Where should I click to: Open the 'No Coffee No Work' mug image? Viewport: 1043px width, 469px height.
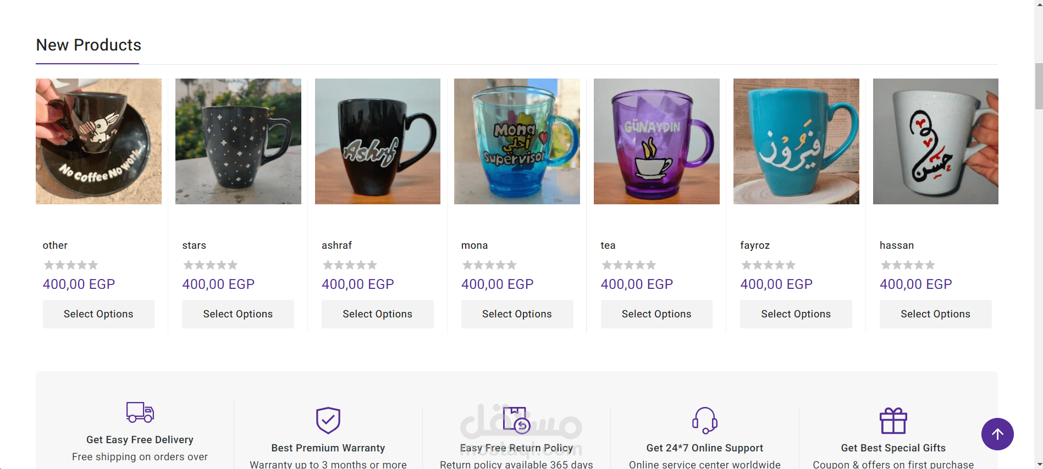(99, 141)
